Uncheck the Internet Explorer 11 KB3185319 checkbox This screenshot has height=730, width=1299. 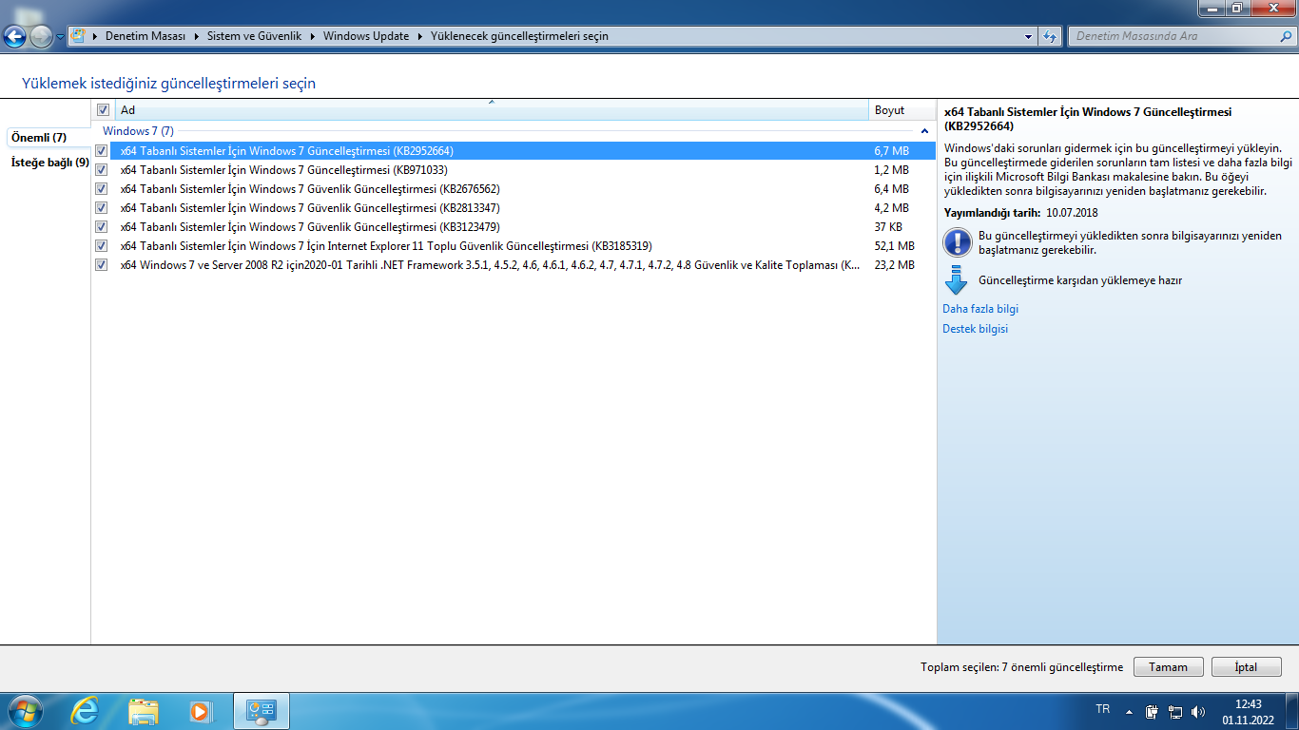click(x=102, y=245)
